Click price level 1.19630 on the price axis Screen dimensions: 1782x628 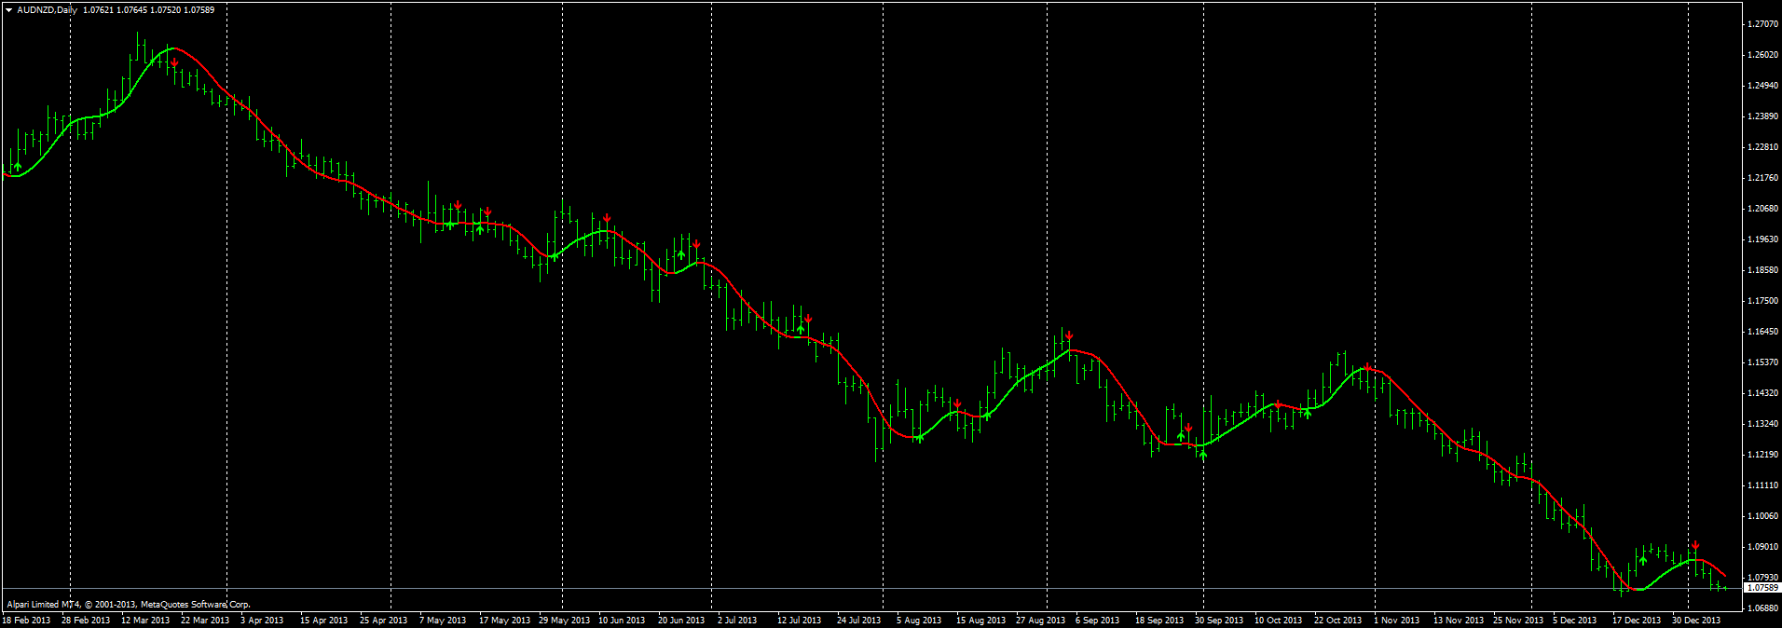coord(1762,239)
